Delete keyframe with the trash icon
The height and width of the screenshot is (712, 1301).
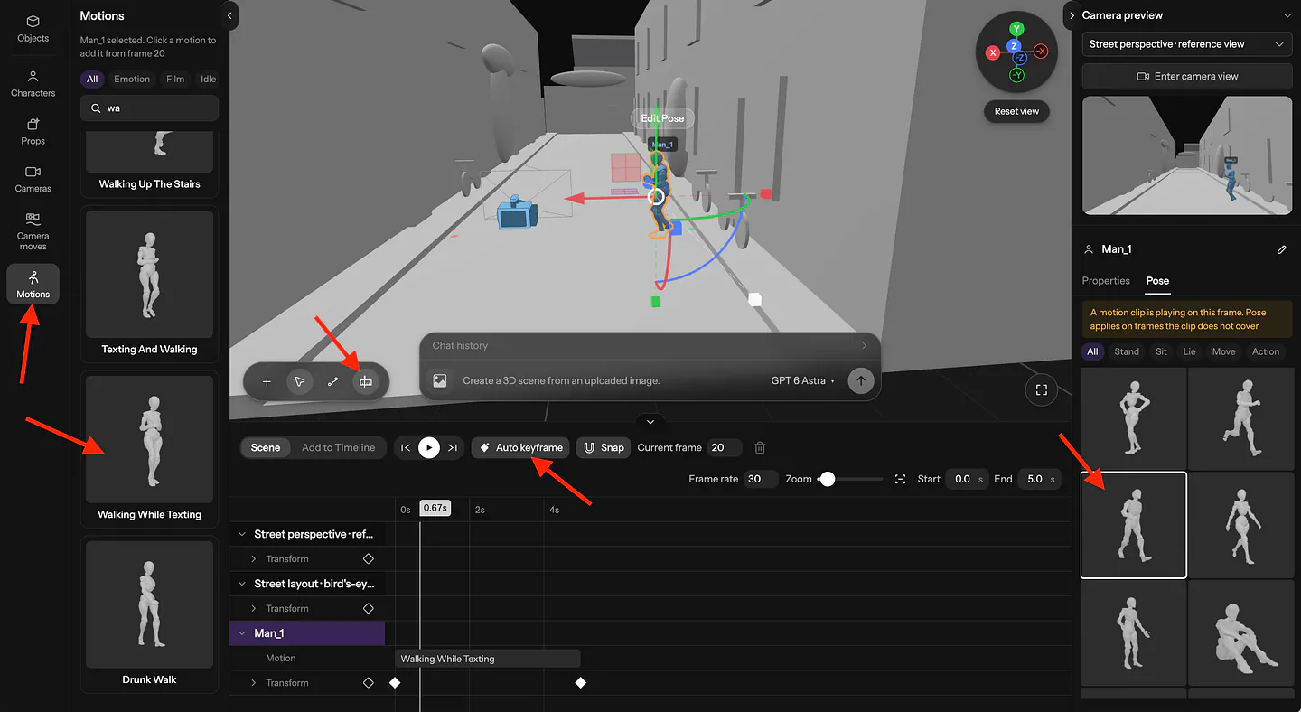(x=760, y=447)
